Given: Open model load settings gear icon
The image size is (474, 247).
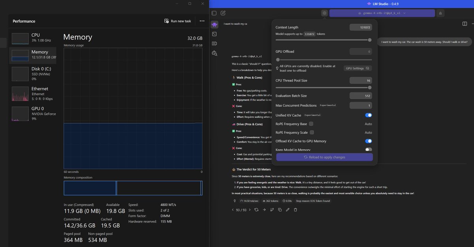Looking at the screenshot, I should [x=324, y=13].
